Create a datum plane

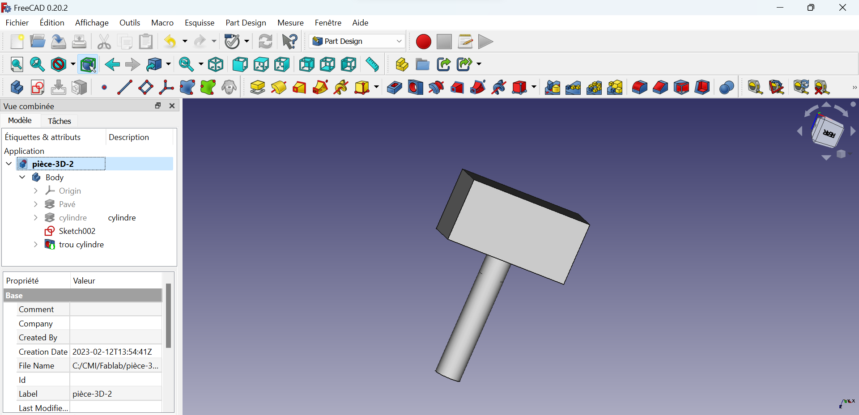pyautogui.click(x=146, y=88)
